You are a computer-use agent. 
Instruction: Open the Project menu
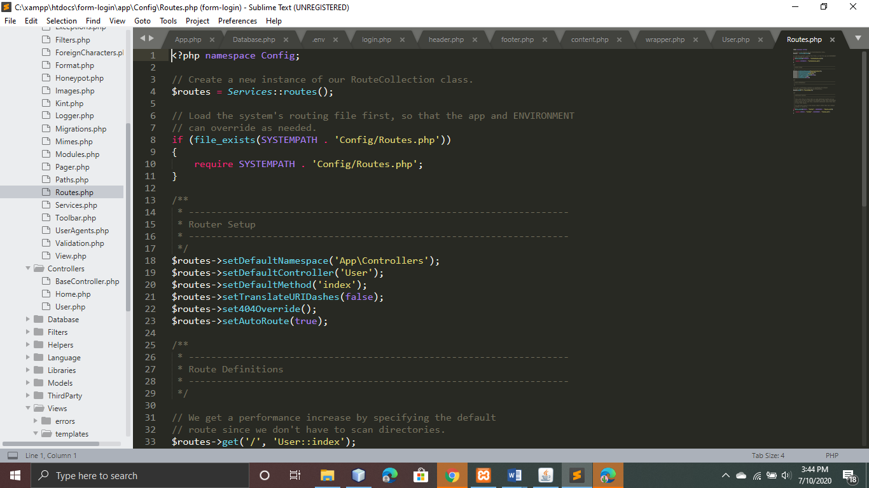point(198,20)
